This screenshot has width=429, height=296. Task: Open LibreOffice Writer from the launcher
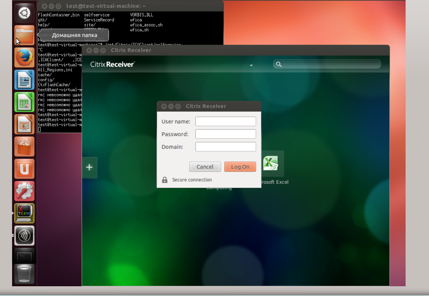(24, 80)
